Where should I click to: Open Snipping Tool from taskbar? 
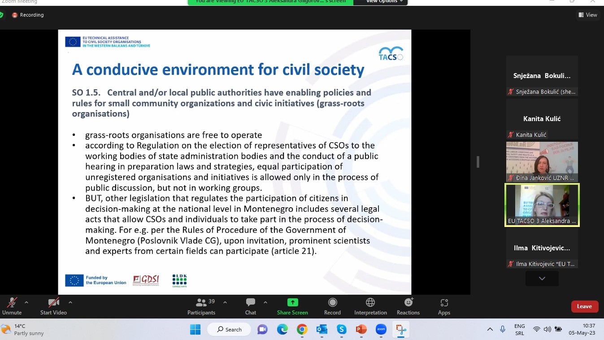point(401,330)
